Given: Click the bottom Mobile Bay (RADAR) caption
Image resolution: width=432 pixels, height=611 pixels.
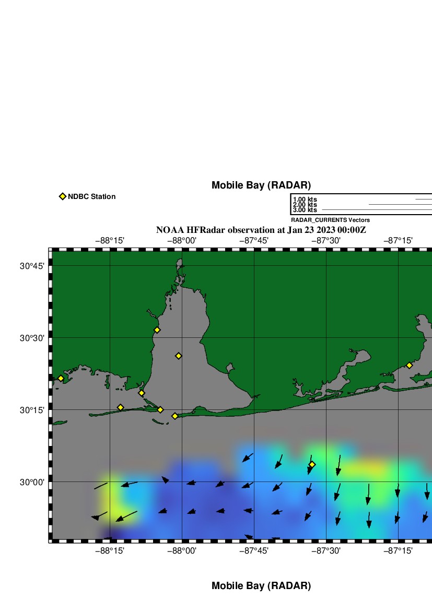Looking at the screenshot, I should click(261, 586).
